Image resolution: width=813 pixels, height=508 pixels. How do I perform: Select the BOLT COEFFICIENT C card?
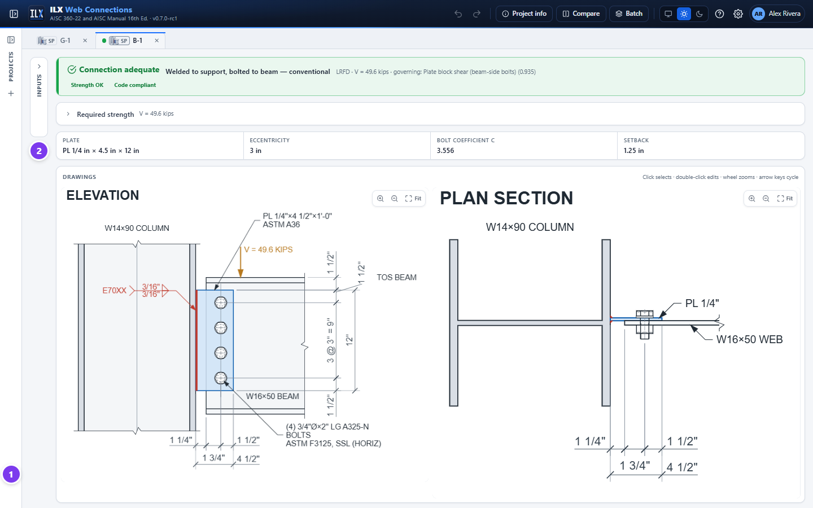[x=523, y=146]
